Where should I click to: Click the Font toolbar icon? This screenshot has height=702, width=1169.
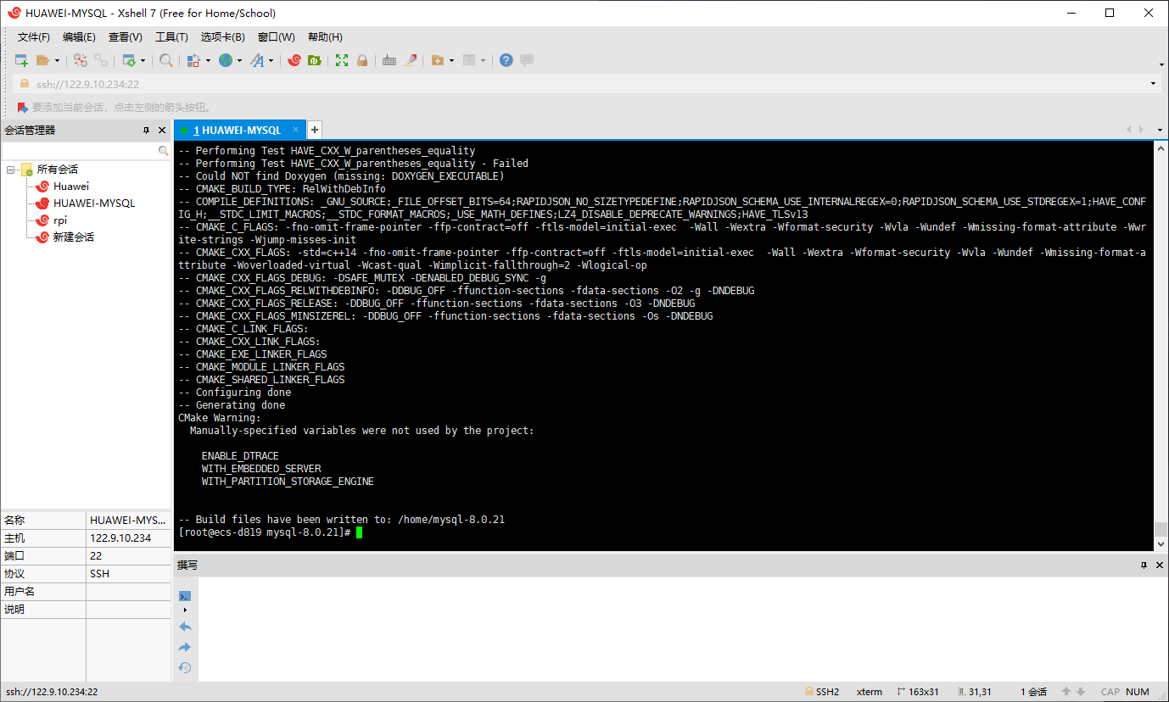click(x=256, y=60)
